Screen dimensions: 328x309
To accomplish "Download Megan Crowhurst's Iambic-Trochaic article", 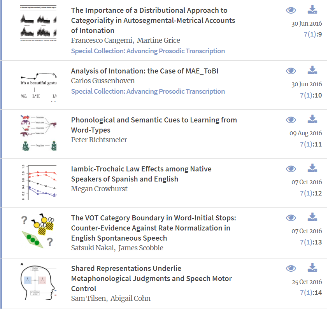I will pyautogui.click(x=312, y=168).
